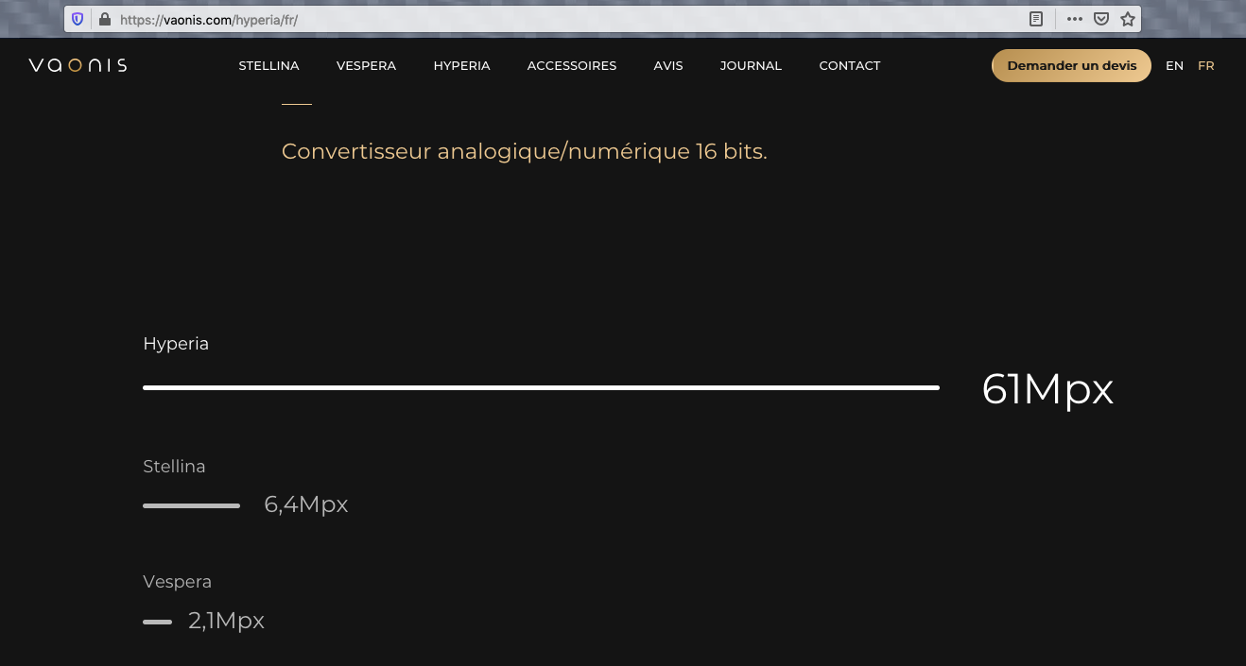Open the page actions three-dots menu
Image resolution: width=1246 pixels, height=666 pixels.
1074,19
